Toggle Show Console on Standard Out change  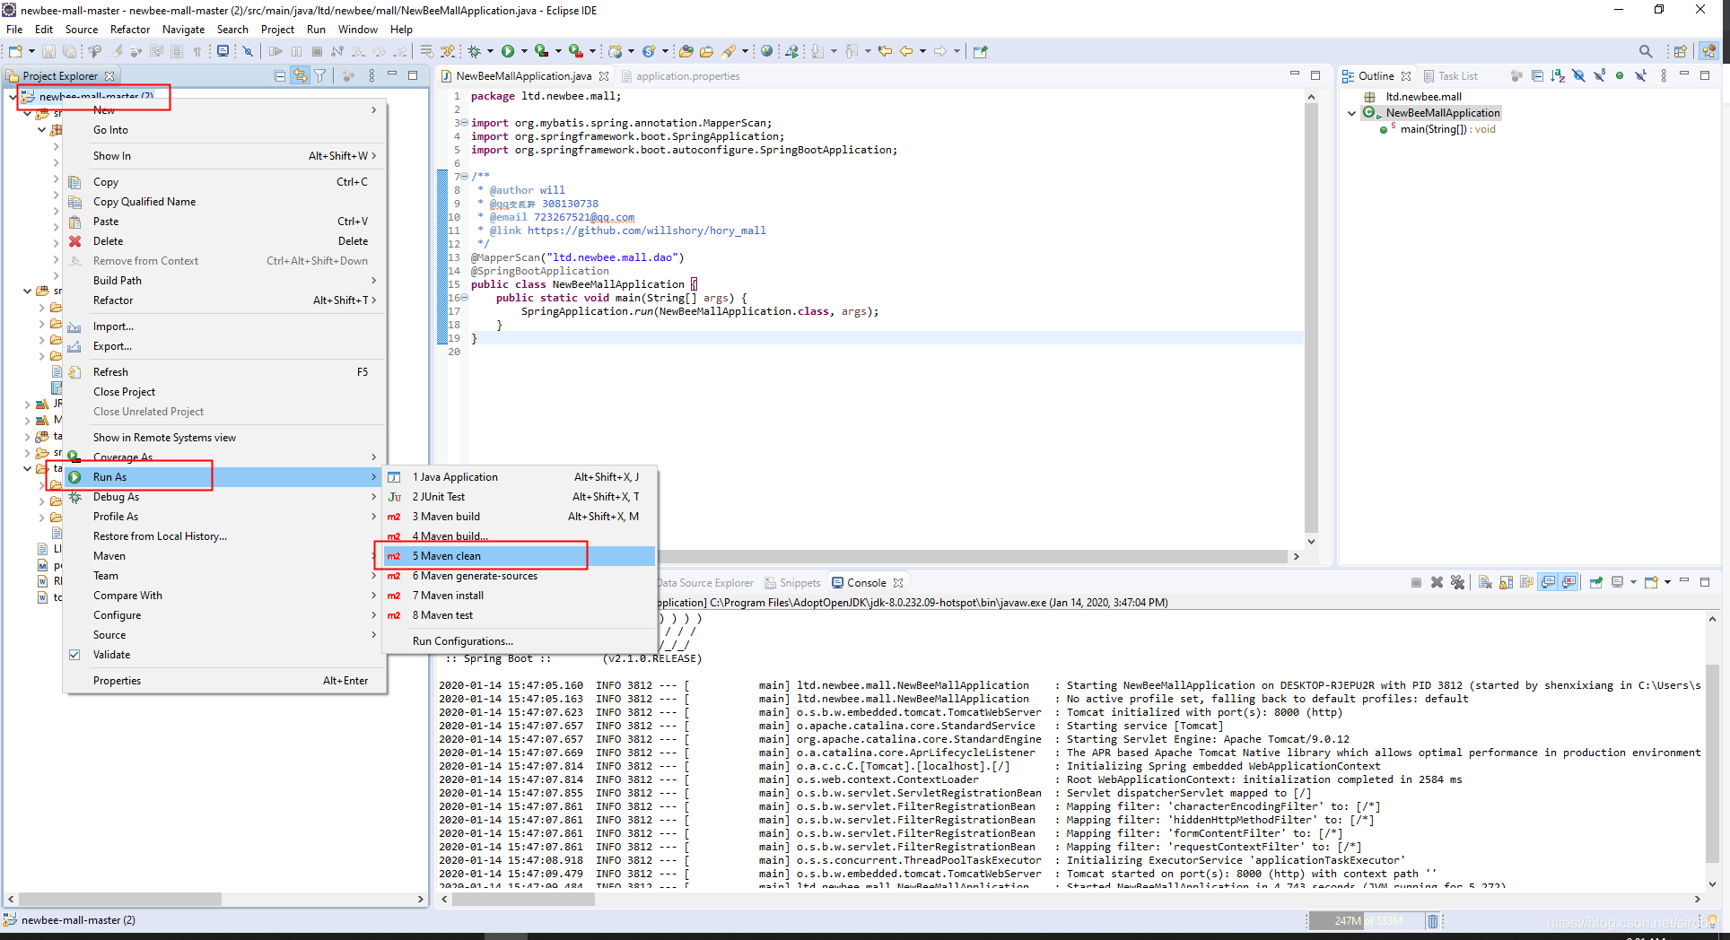coord(1548,582)
